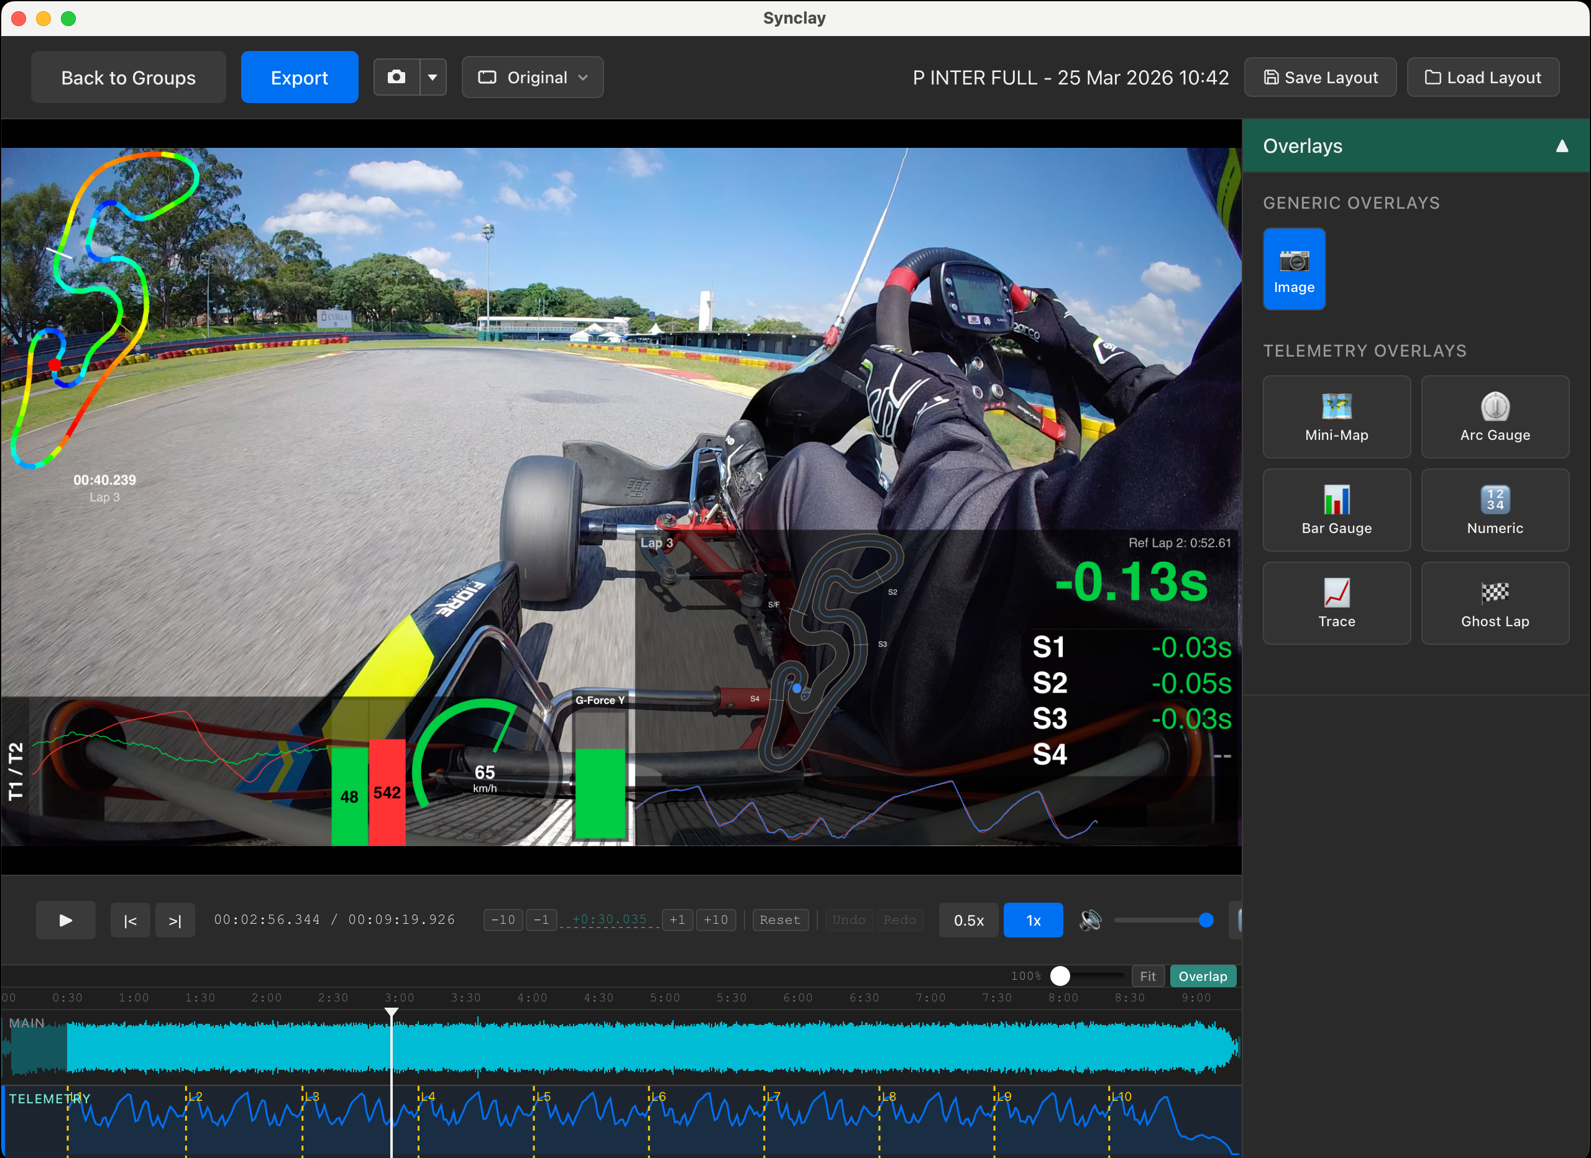
Task: Click the L10 lap marker on telemetry track
Action: pyautogui.click(x=1121, y=1096)
